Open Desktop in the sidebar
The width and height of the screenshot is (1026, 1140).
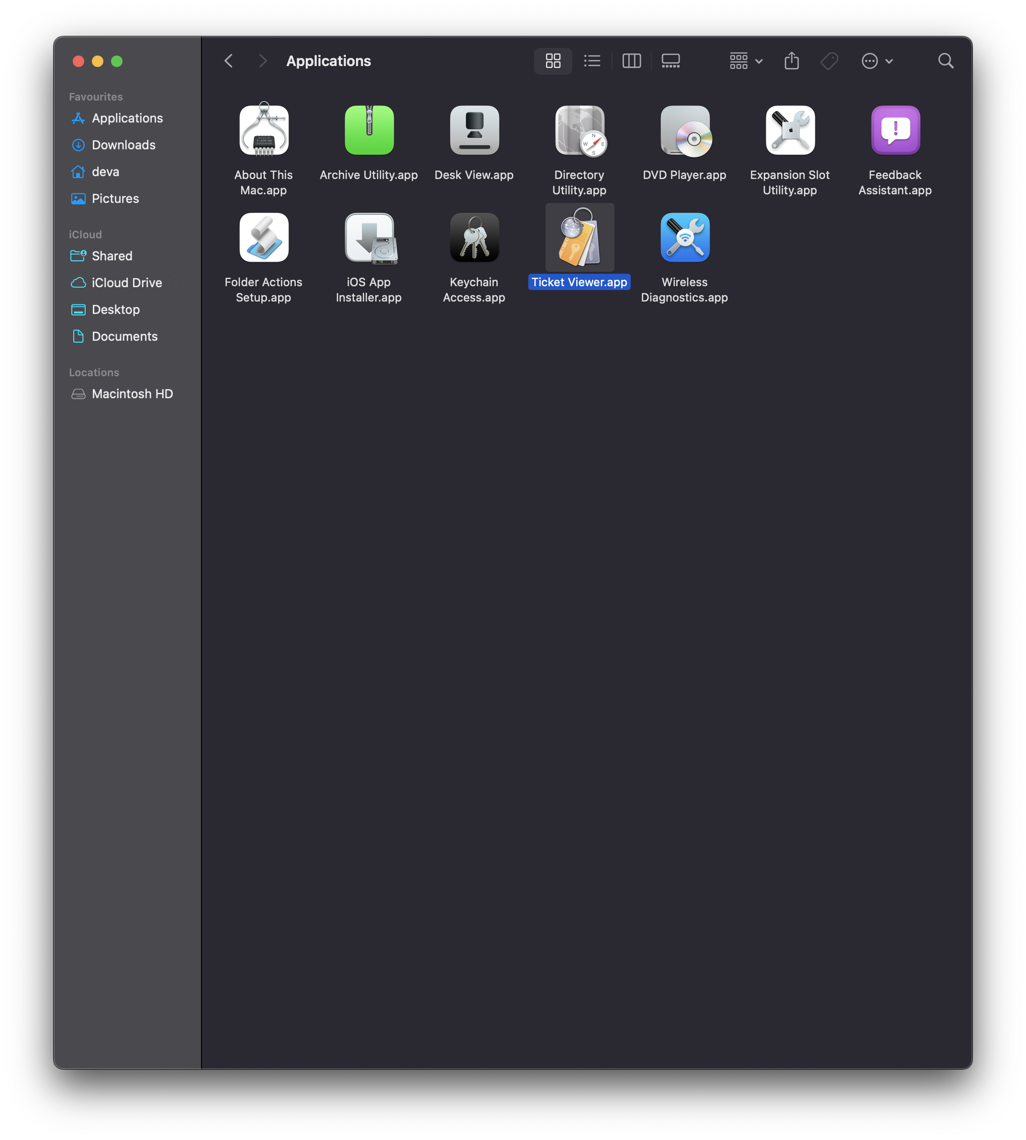tap(127, 310)
